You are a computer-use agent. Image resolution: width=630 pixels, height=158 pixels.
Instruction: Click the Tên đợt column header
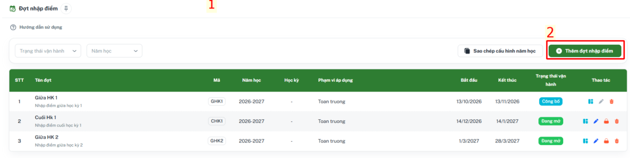(x=43, y=80)
